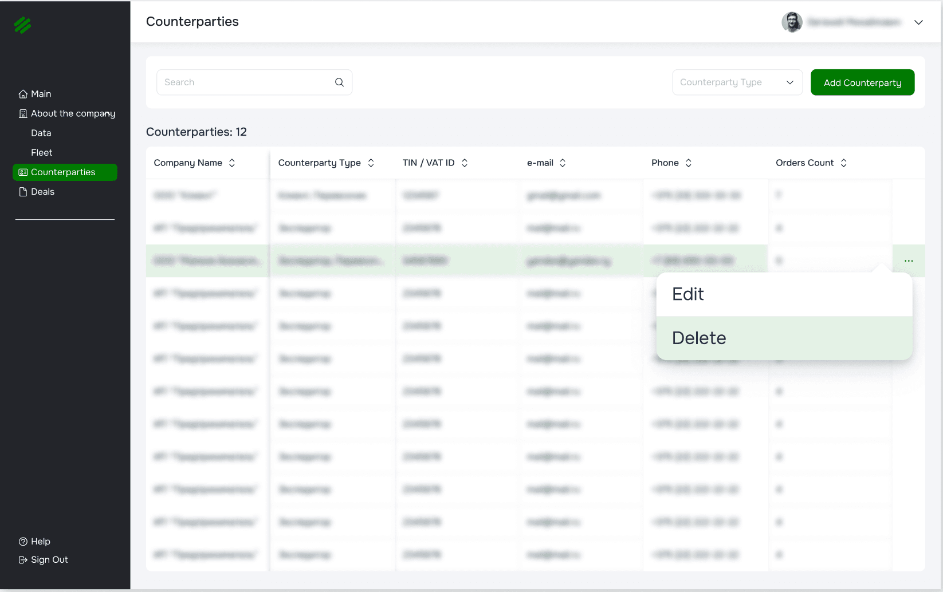Go to Data sub-item
Screen dimensions: 943x592
click(41, 133)
